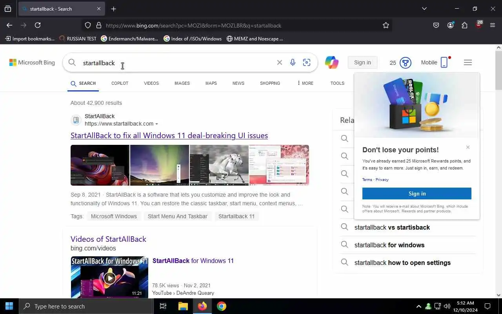Close the startallback search tab

[x=99, y=9]
